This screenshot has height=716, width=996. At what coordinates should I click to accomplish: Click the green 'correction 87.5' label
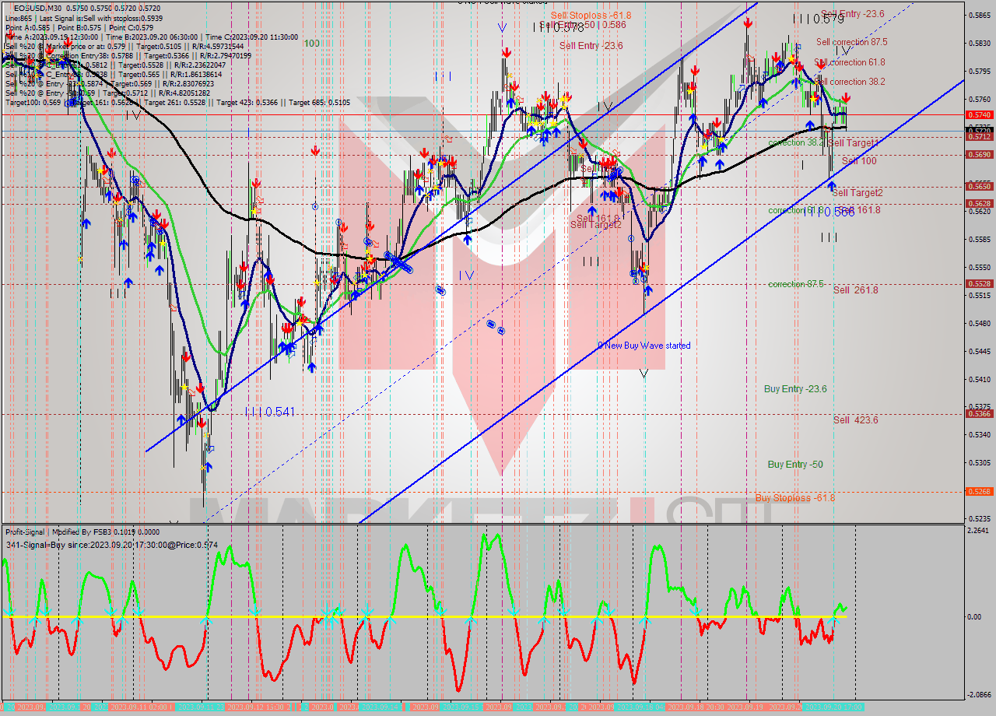(796, 284)
